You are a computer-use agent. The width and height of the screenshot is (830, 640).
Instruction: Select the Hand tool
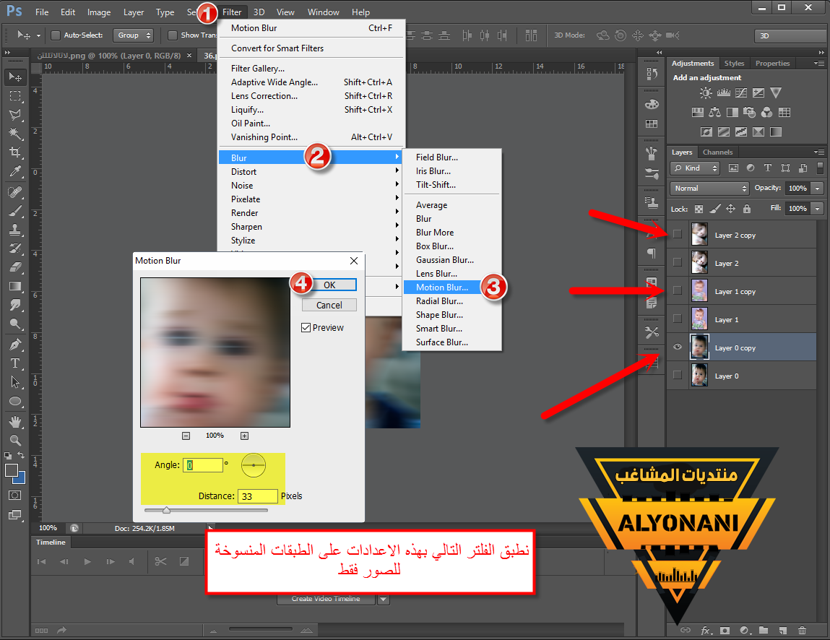pos(15,421)
